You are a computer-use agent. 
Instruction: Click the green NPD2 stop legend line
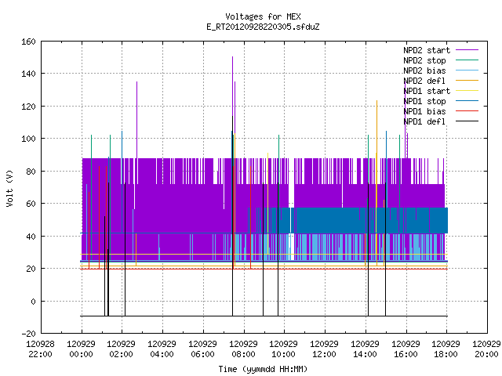[x=467, y=60]
